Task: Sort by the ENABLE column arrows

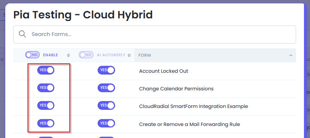Action: (x=68, y=55)
